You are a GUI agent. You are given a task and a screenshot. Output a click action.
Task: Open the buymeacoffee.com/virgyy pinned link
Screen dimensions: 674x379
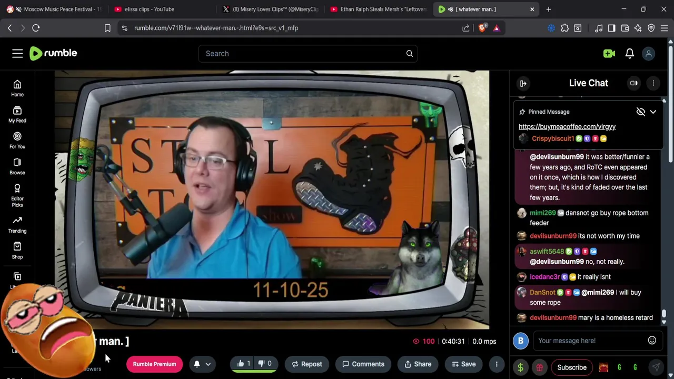(567, 126)
